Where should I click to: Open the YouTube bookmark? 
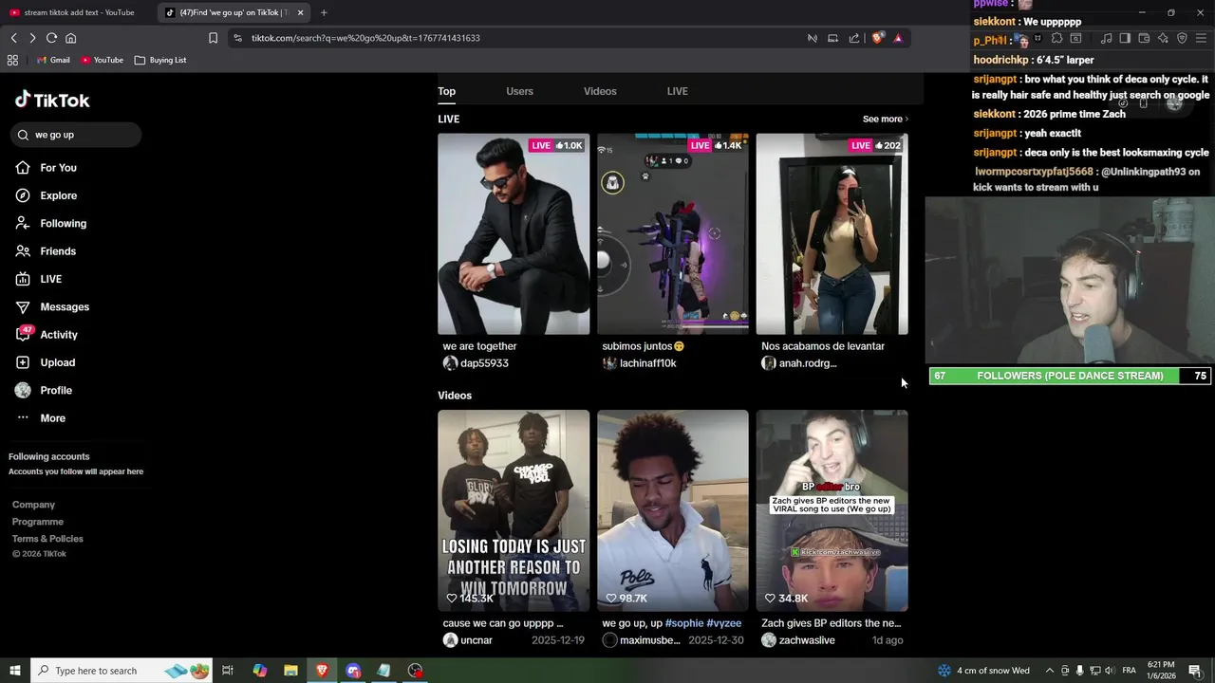tap(103, 60)
